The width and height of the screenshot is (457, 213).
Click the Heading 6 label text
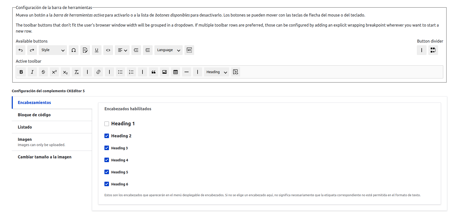120,184
